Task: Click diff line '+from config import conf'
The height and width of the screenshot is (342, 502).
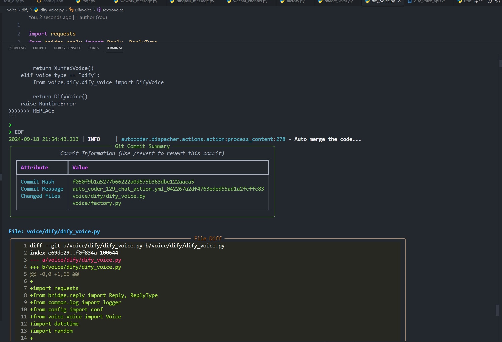Action: click(66, 310)
